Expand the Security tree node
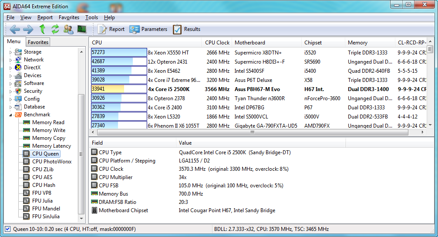 coord(10,91)
